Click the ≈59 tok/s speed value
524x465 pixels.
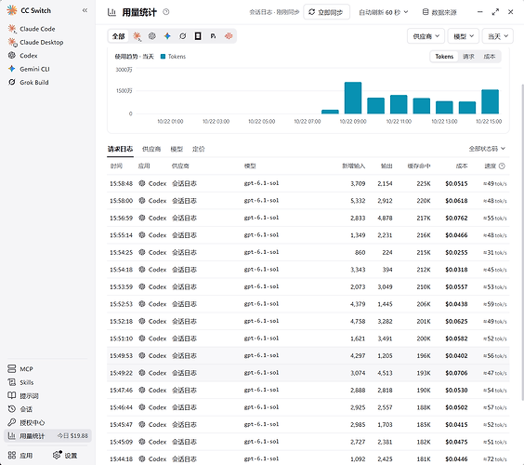pos(495,304)
